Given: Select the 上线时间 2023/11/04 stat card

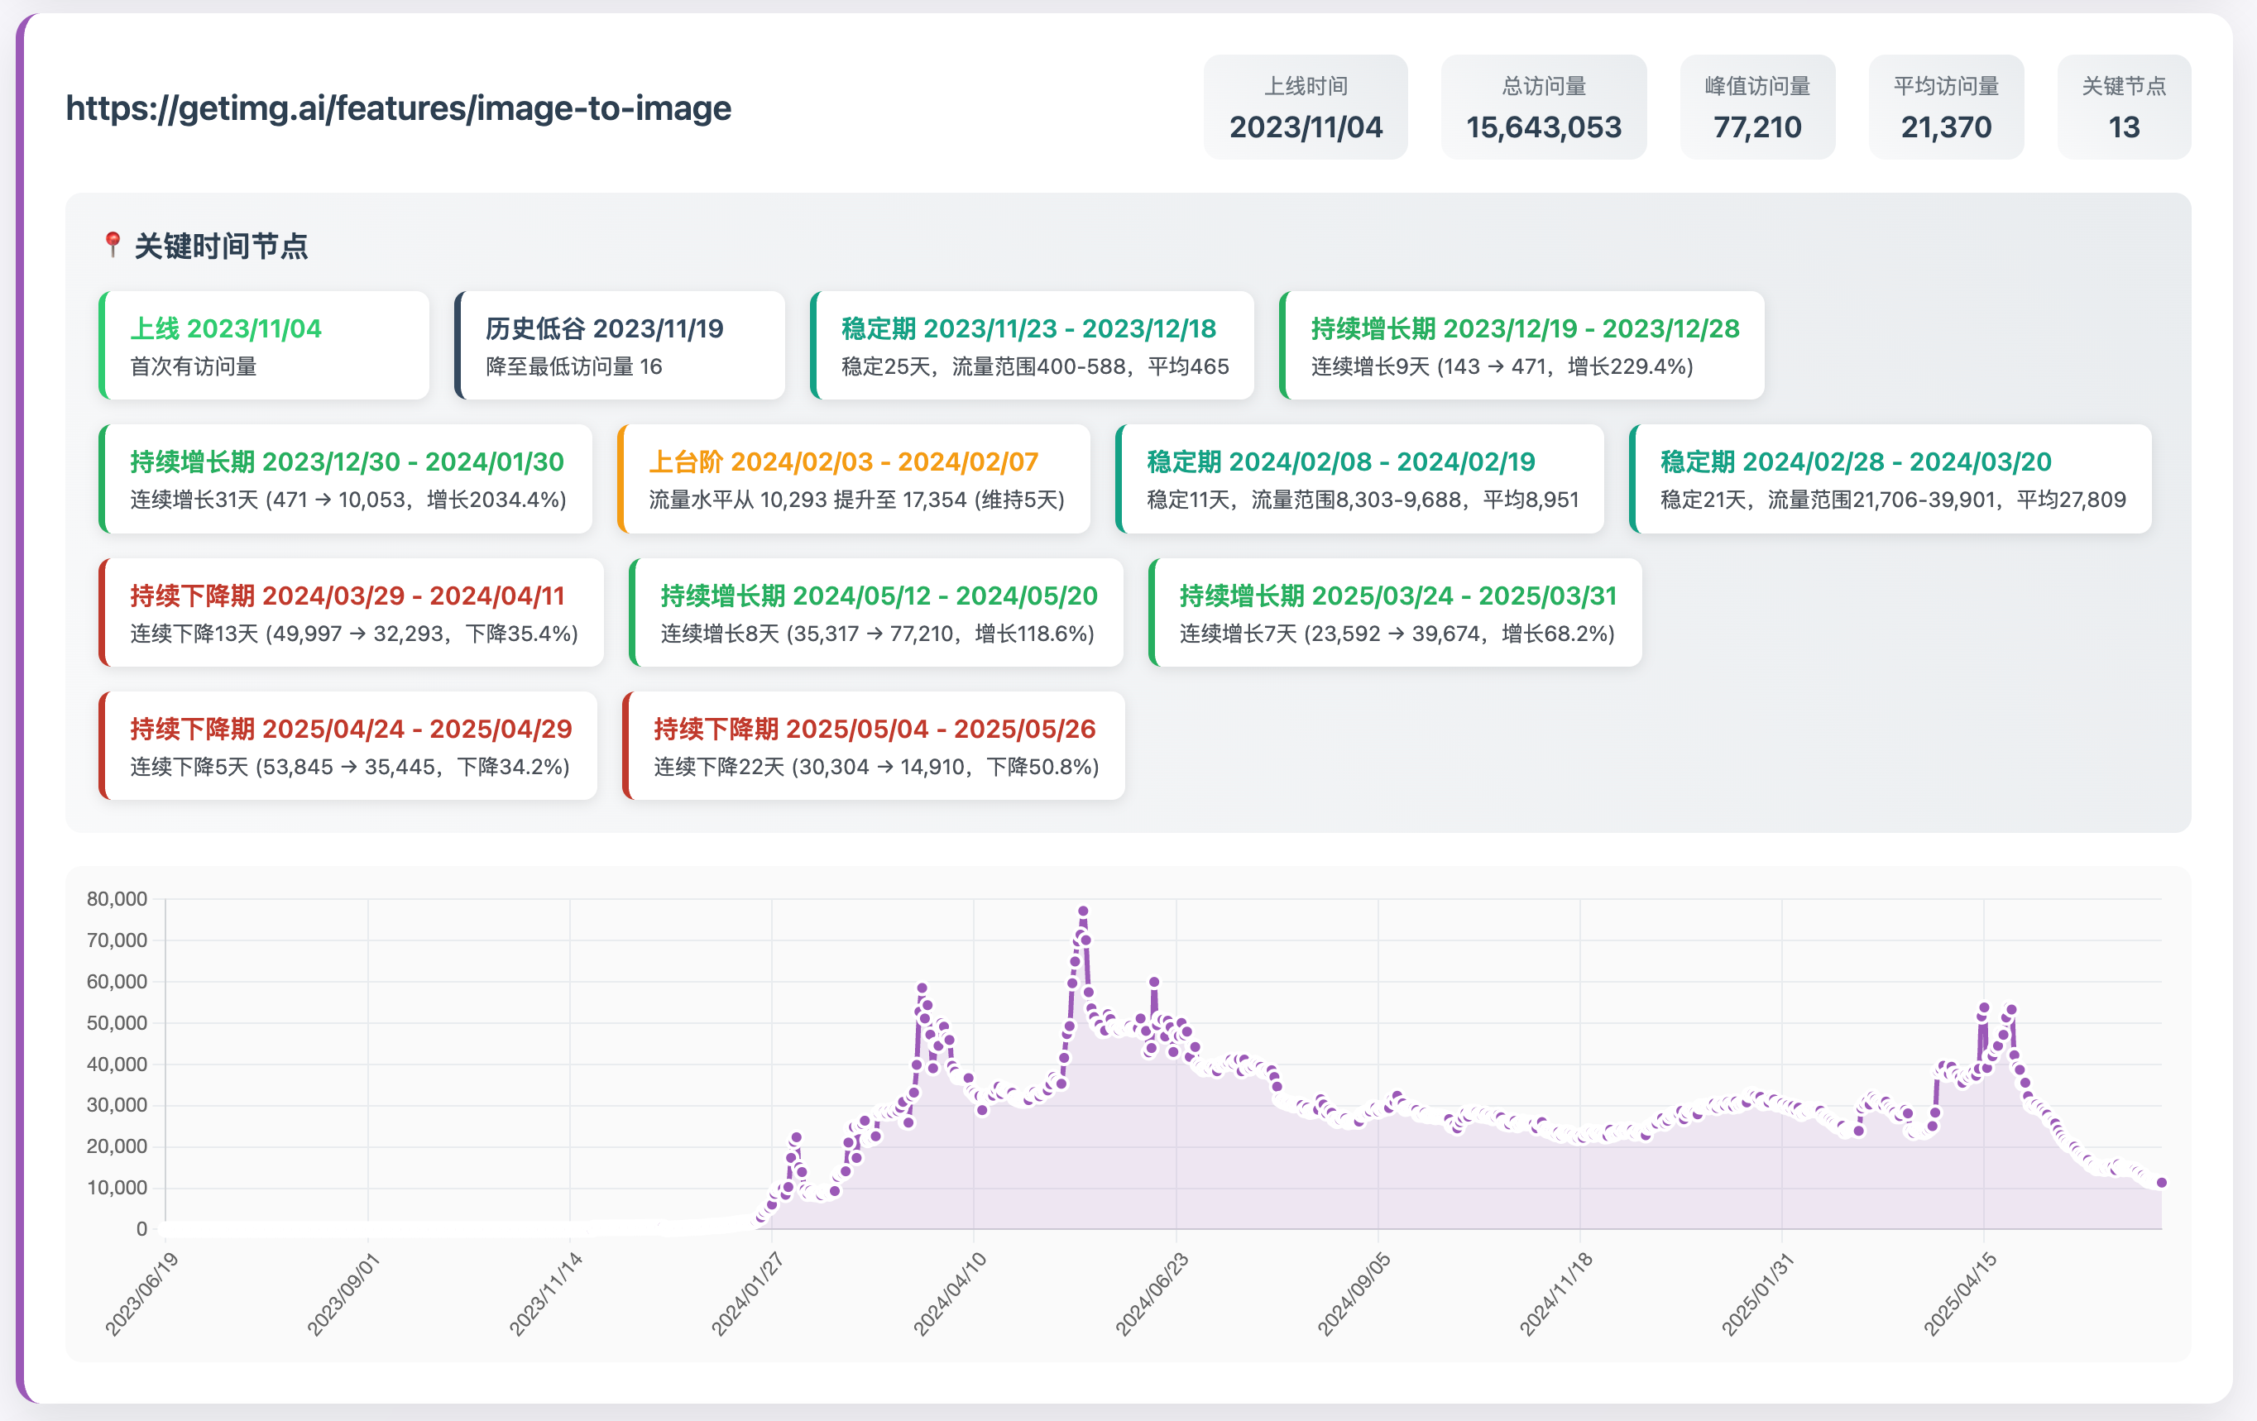Looking at the screenshot, I should (1306, 107).
